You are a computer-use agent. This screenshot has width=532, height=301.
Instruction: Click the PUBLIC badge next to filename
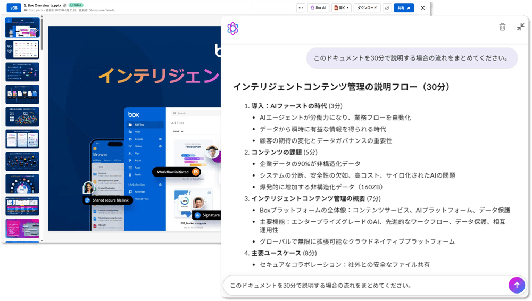click(76, 5)
